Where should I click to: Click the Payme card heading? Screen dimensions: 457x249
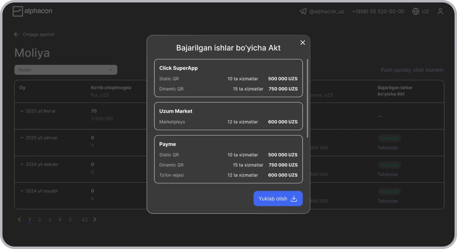[x=167, y=144]
